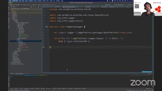Toggle the Project sidebar stripe button

[x=9, y=8]
